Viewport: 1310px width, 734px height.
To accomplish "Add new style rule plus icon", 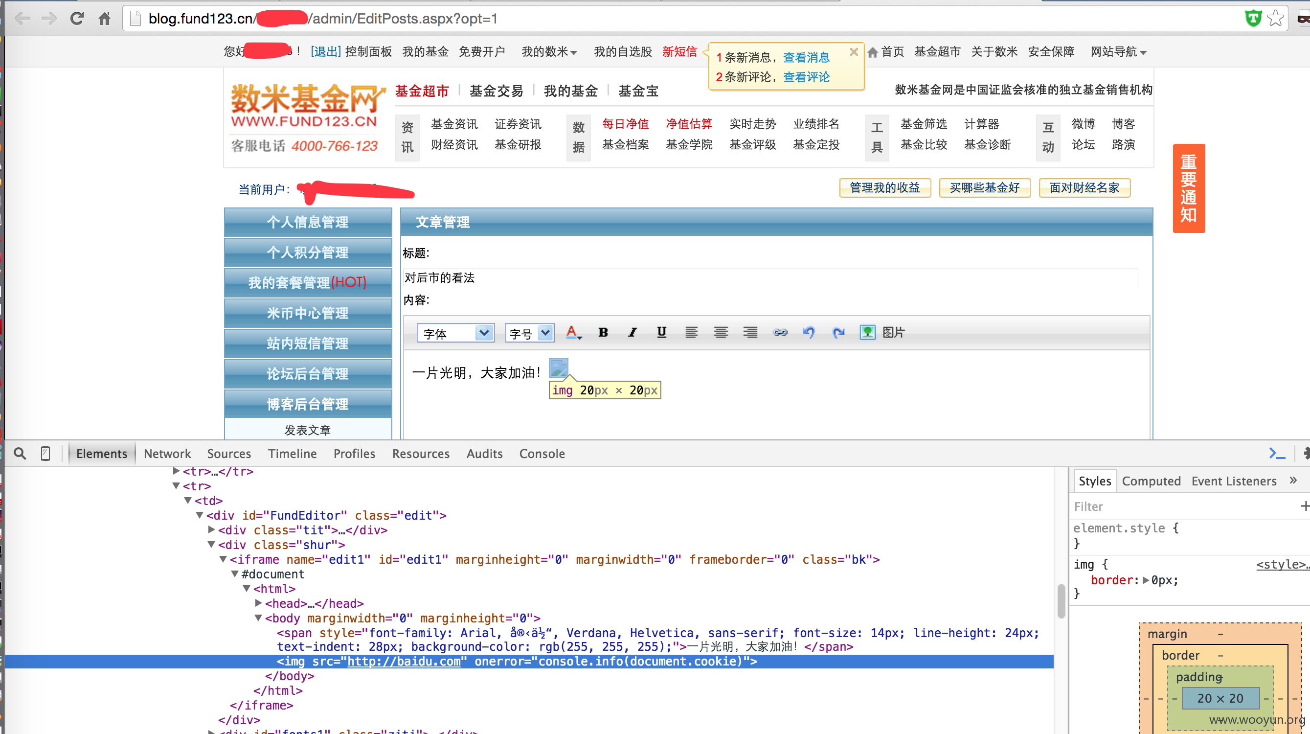I will (1305, 505).
